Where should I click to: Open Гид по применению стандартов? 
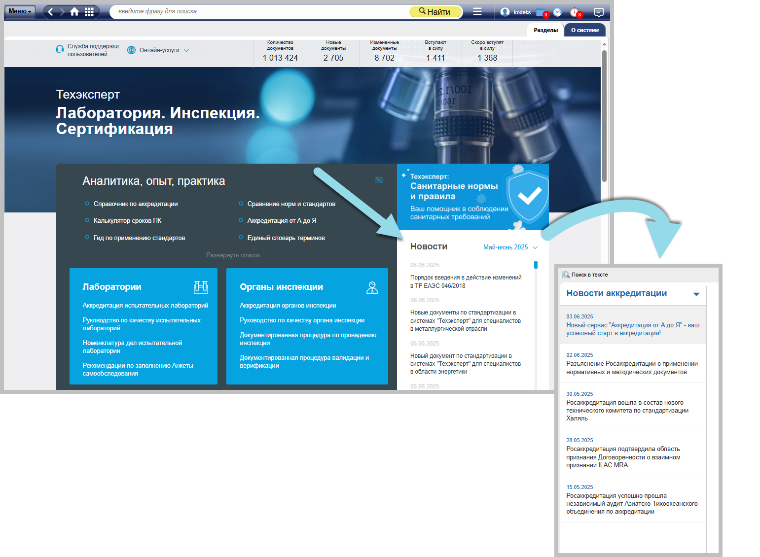point(140,238)
